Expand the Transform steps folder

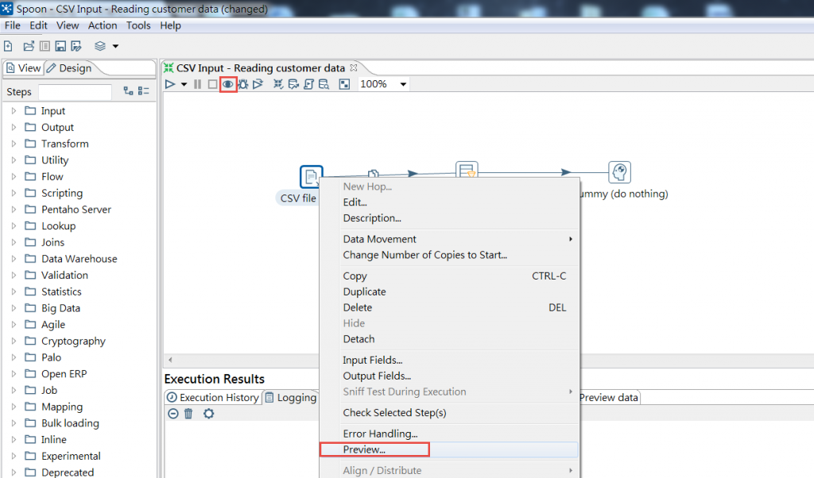14,144
